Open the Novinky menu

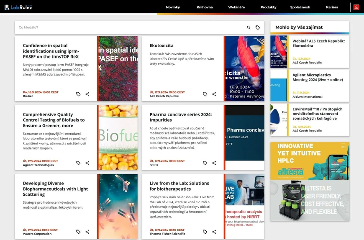click(x=173, y=7)
